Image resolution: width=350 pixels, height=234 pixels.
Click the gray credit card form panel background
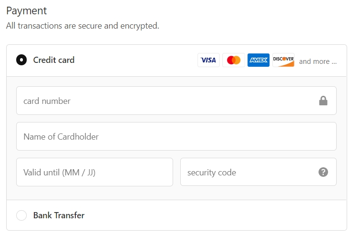[176, 193]
